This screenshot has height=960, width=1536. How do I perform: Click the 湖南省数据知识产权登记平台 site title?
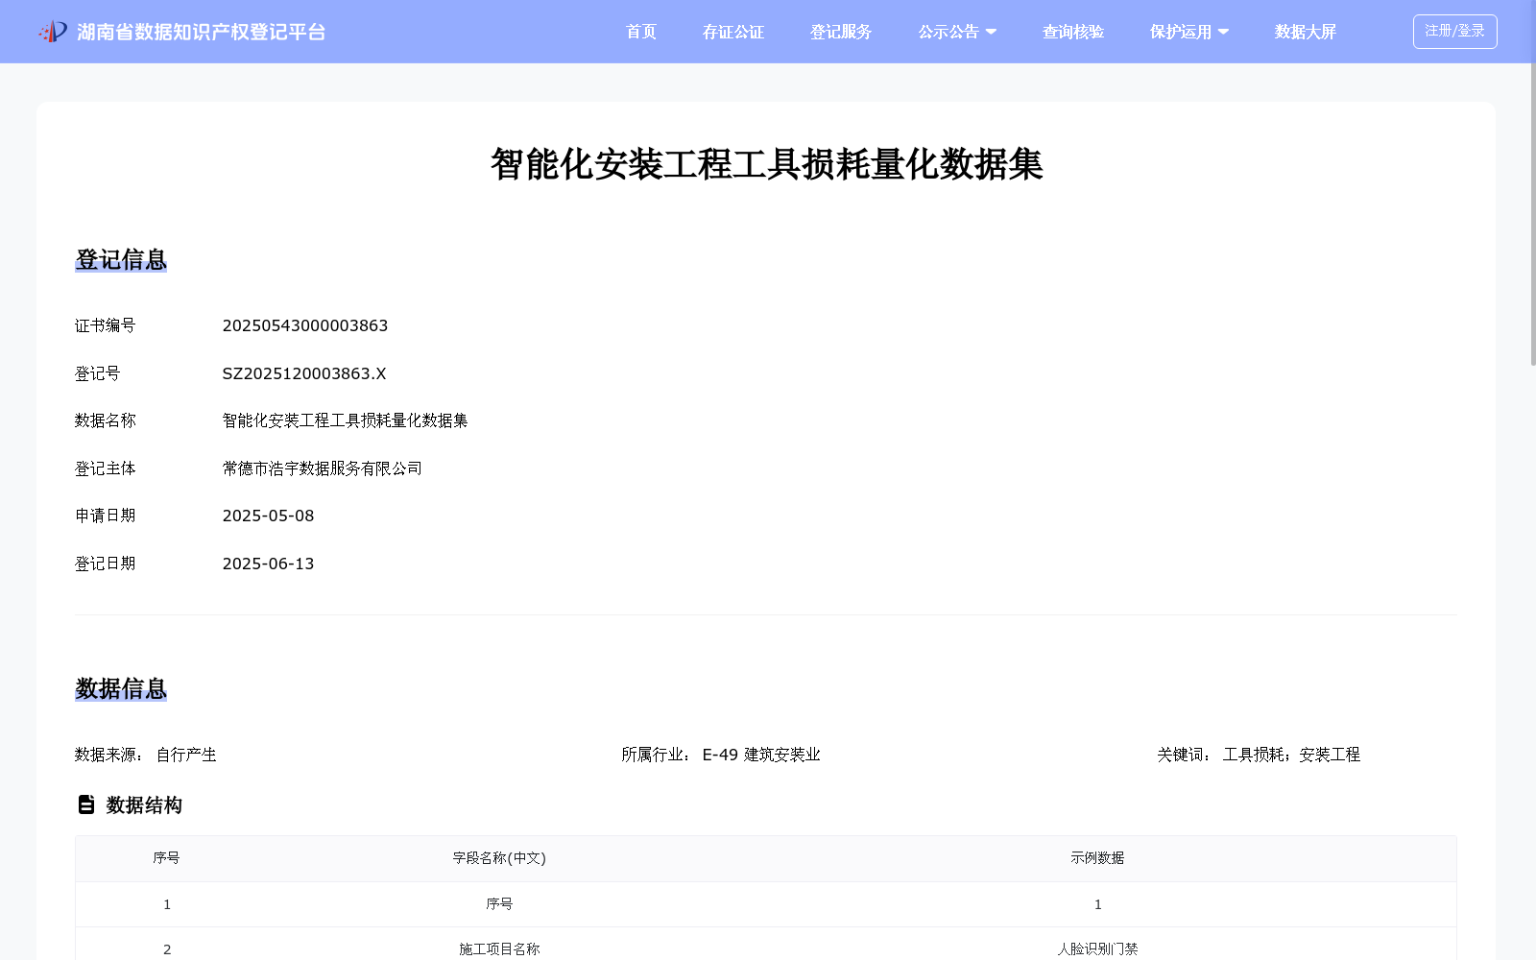[202, 32]
